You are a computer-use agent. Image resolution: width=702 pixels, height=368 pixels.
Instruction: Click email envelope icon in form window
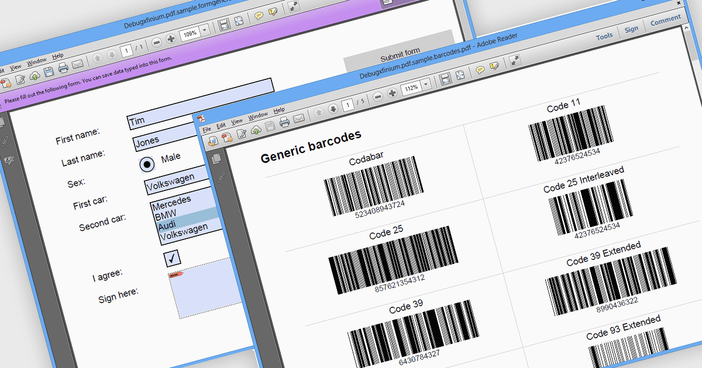[77, 64]
